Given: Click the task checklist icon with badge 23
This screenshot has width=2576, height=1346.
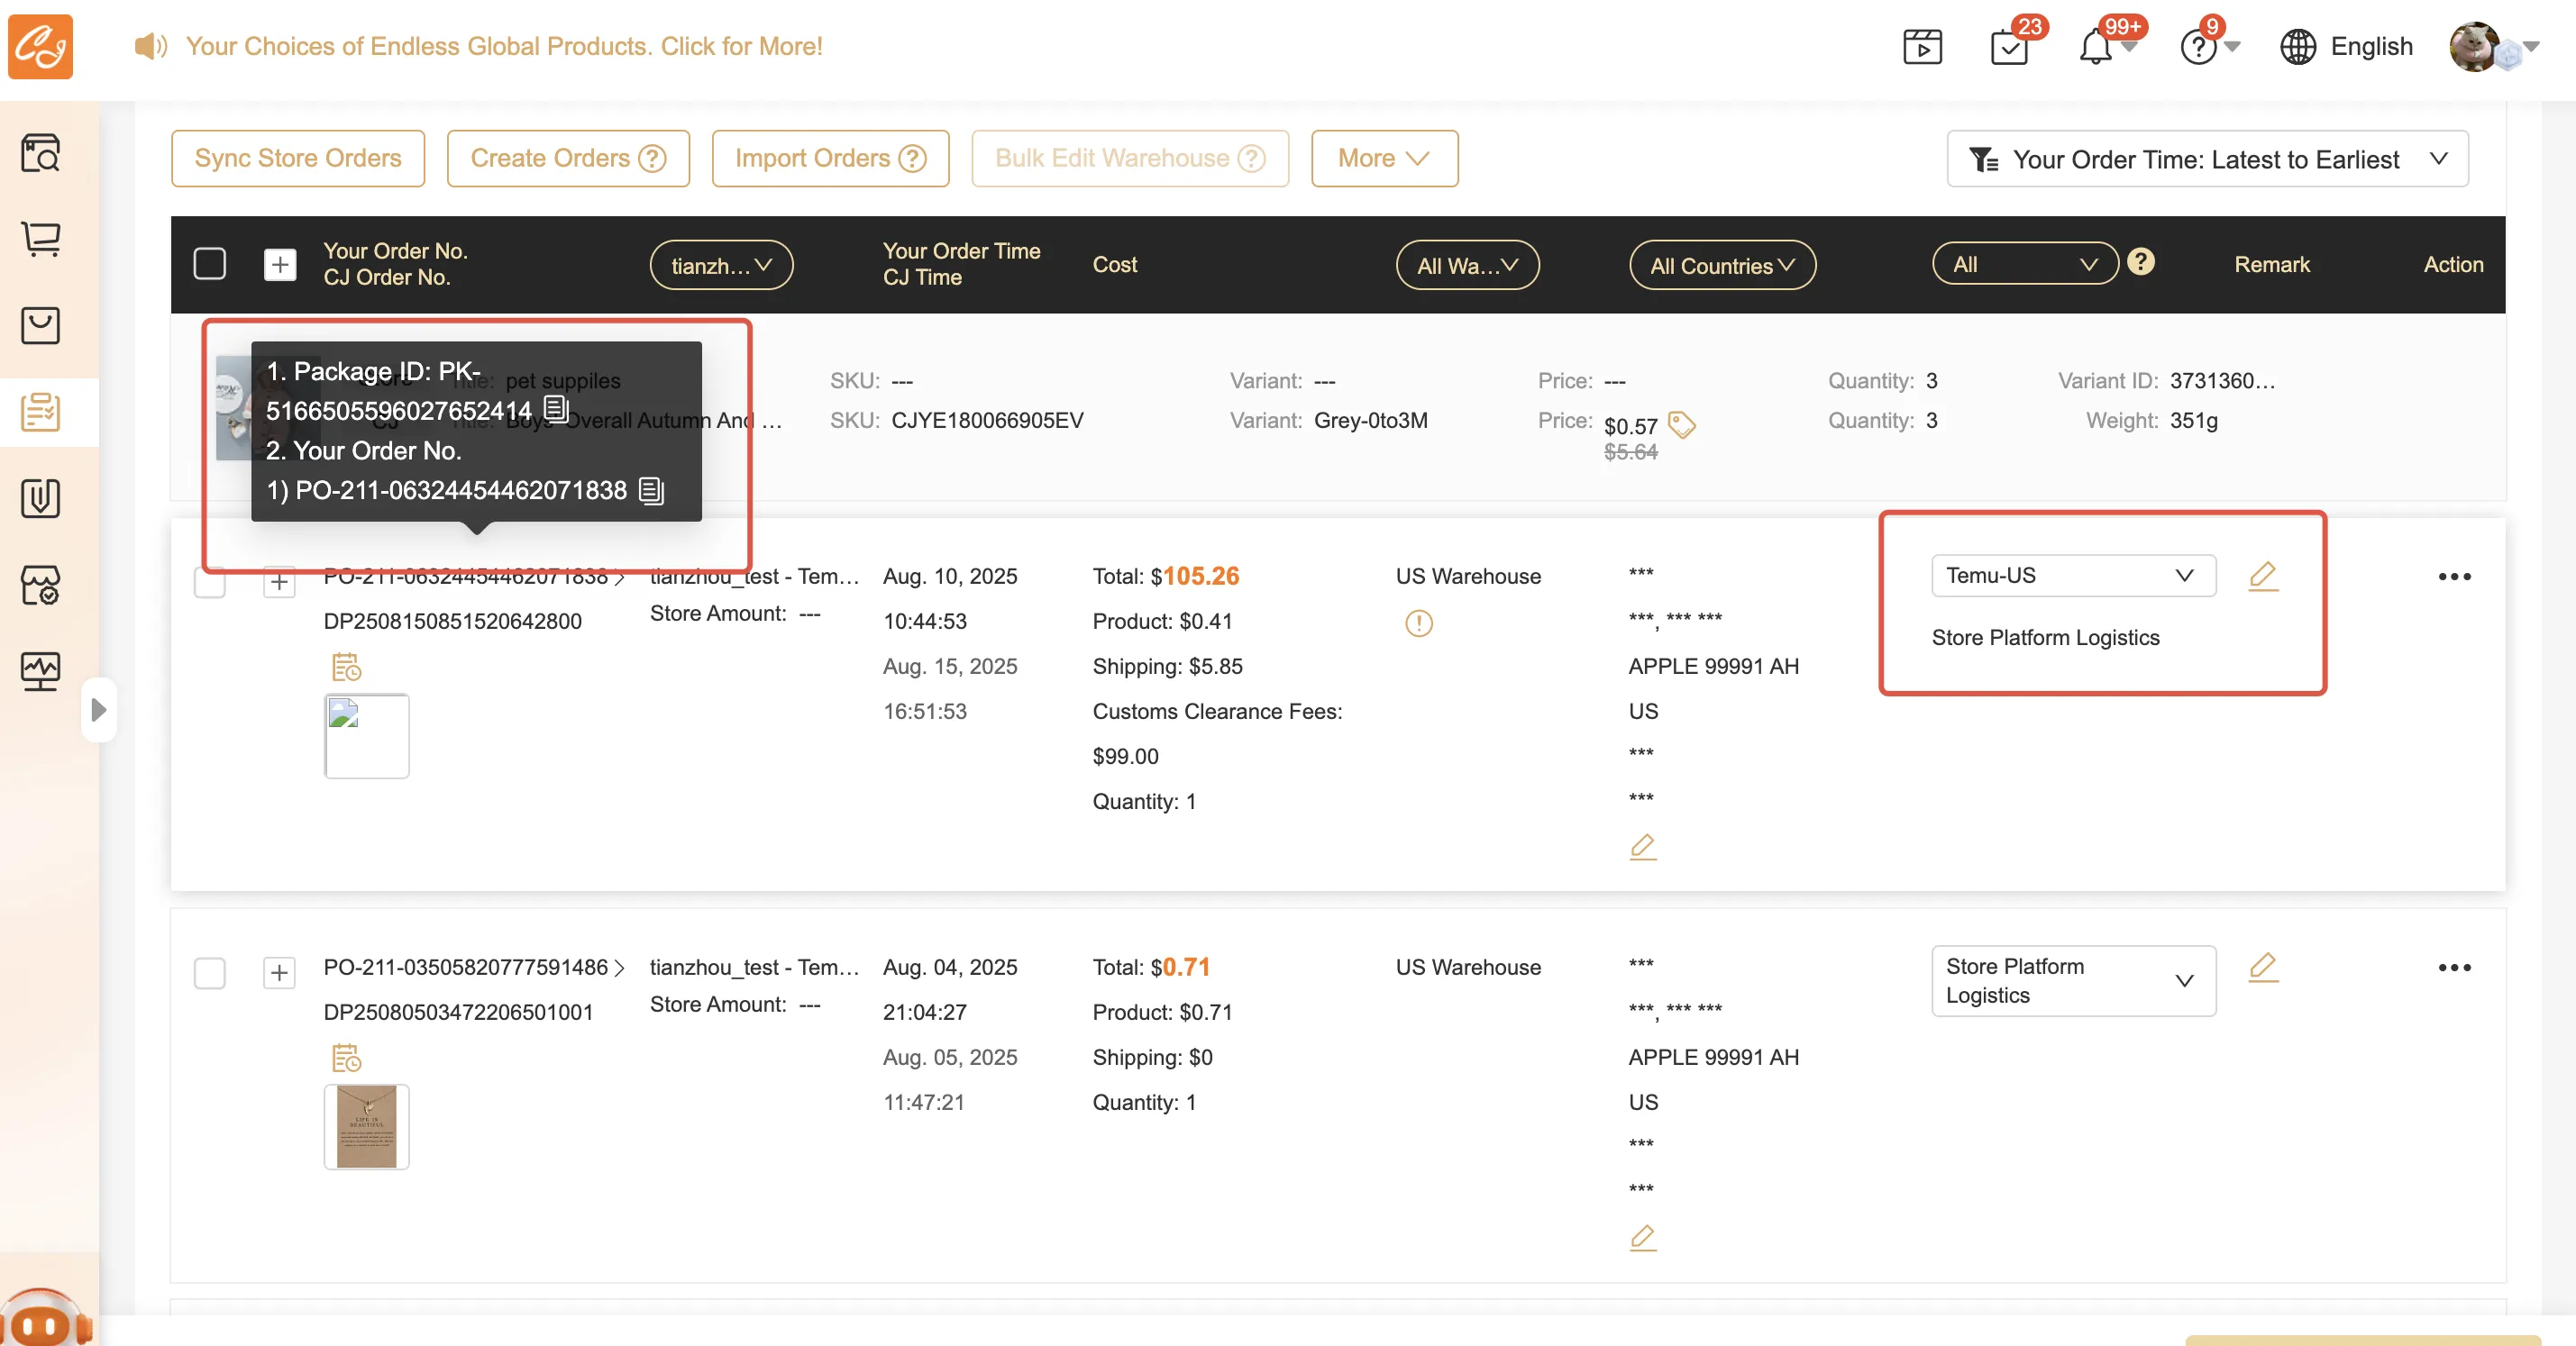Looking at the screenshot, I should (x=2008, y=48).
